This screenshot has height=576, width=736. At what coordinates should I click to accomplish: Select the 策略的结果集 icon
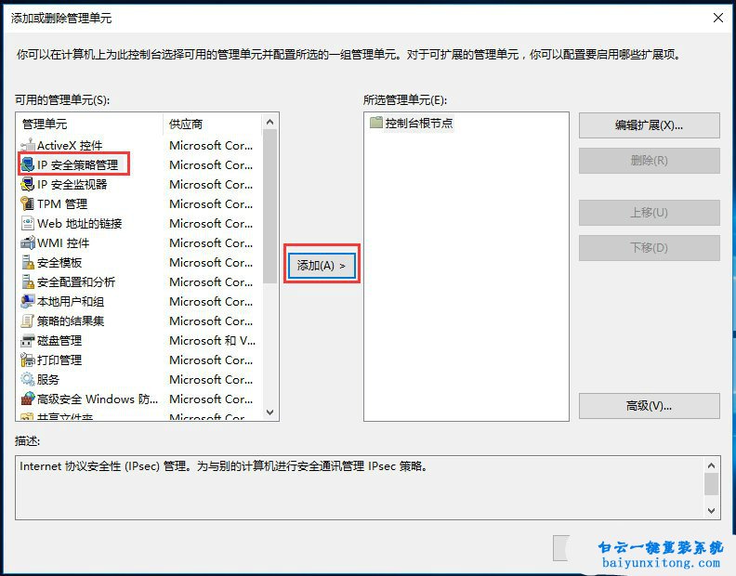click(28, 321)
